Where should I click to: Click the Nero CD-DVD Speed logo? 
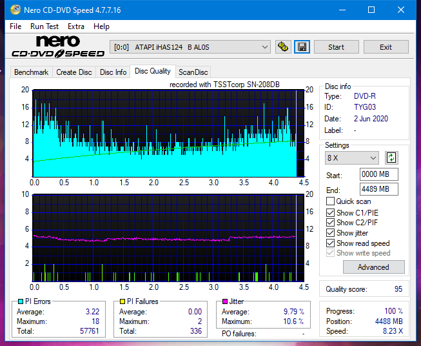click(58, 47)
